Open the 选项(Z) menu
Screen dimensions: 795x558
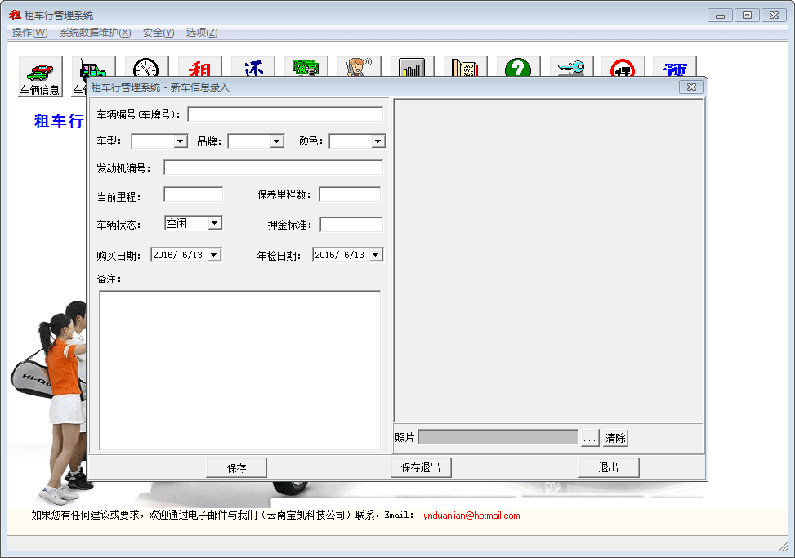202,33
